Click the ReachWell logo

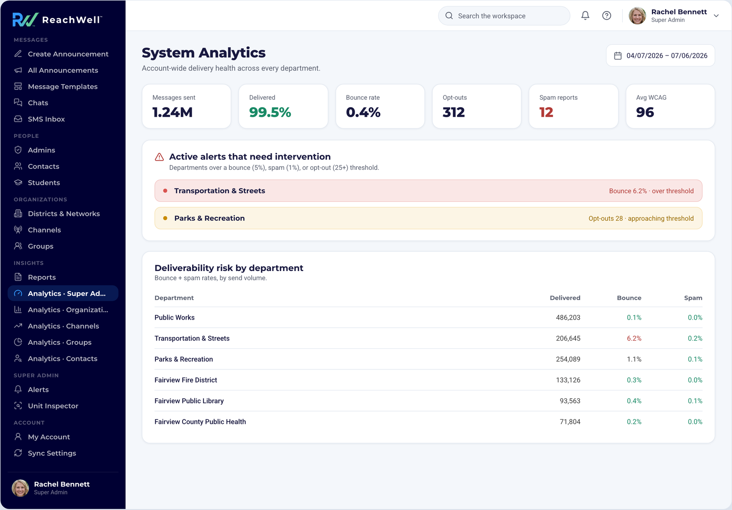[57, 19]
